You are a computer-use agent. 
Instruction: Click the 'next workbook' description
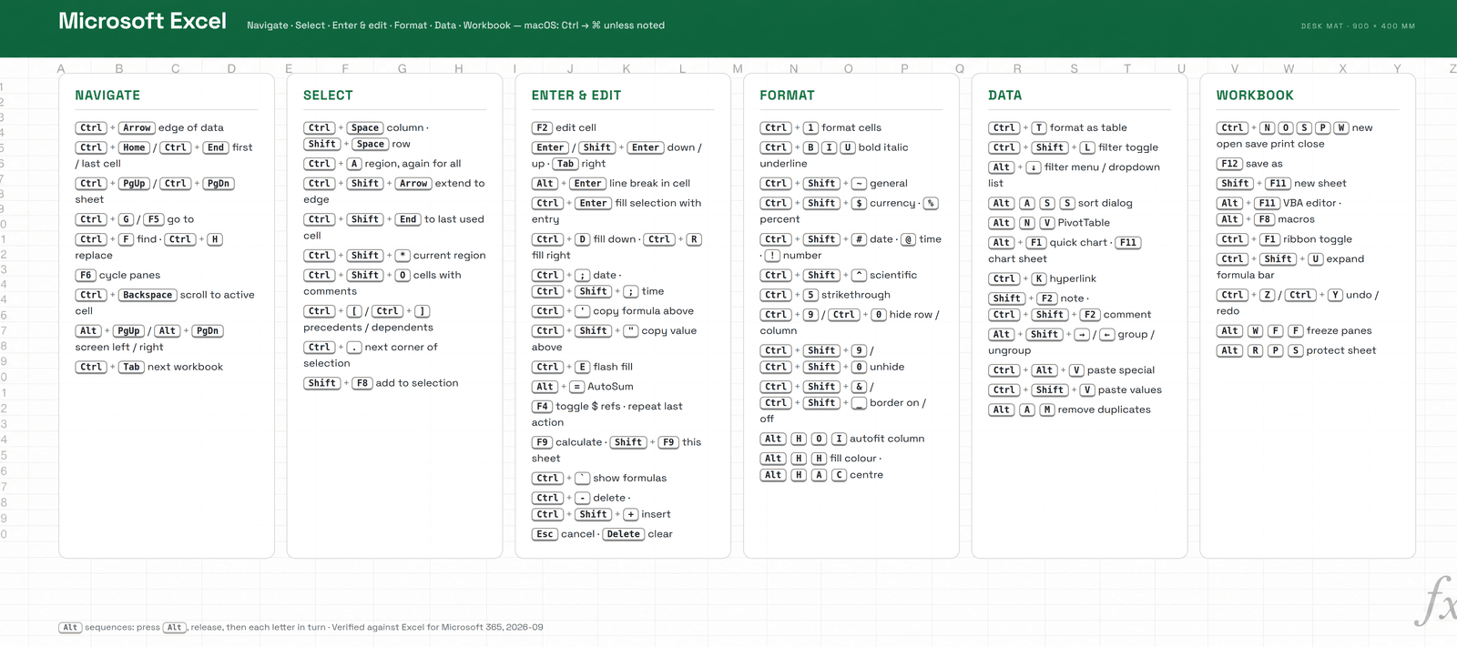click(x=185, y=367)
